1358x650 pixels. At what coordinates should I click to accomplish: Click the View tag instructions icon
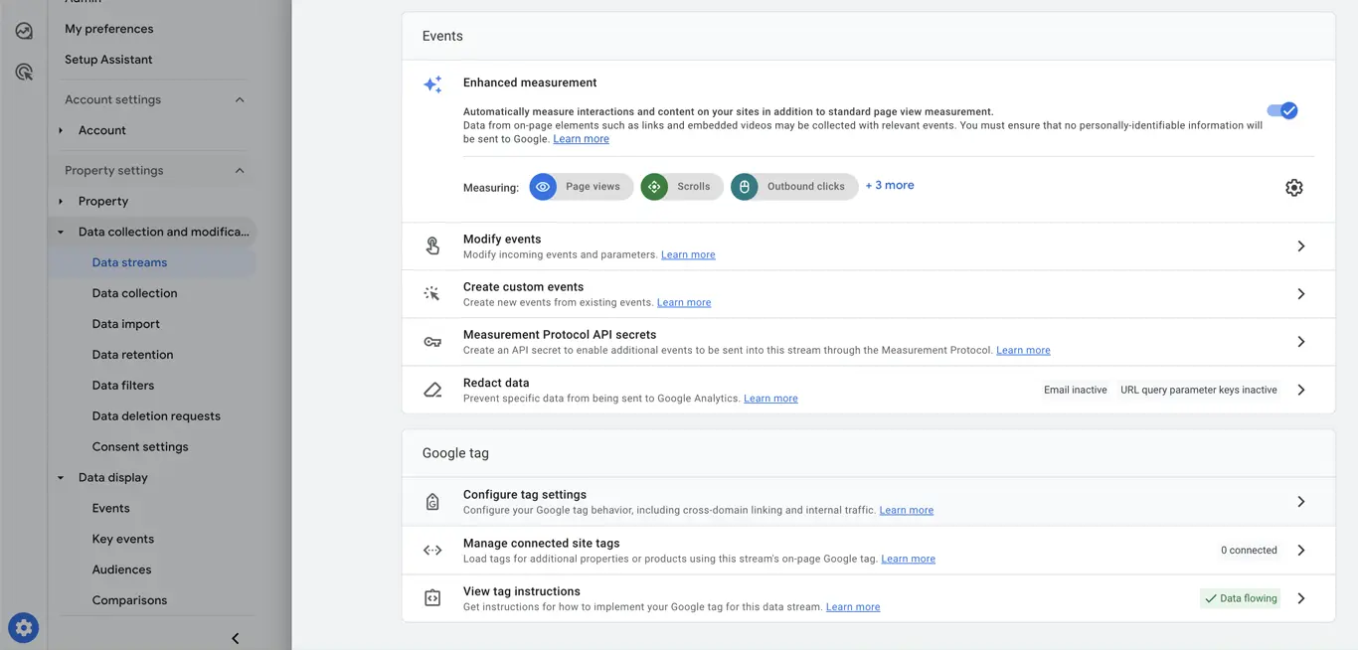tap(432, 598)
